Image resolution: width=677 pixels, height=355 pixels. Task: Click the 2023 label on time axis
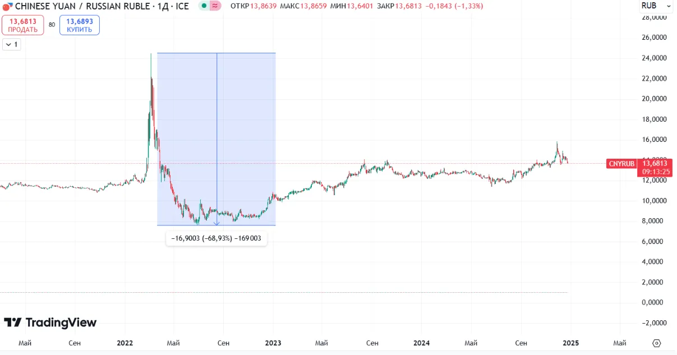[273, 343]
